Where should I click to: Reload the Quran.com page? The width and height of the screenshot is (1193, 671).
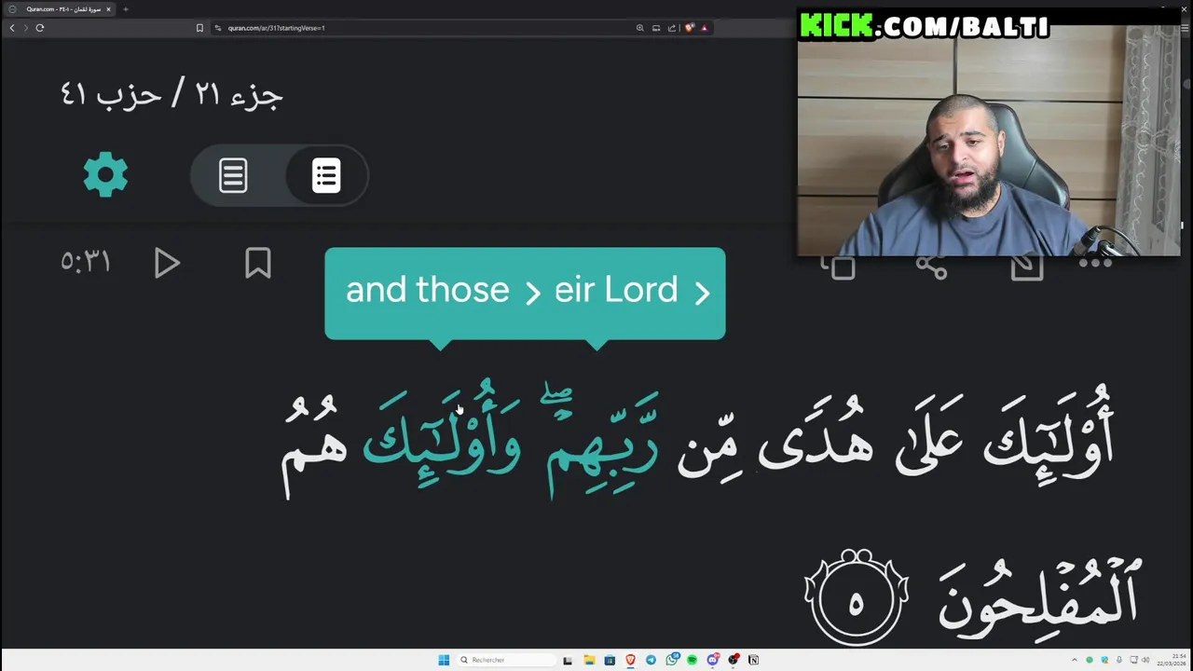pyautogui.click(x=40, y=28)
